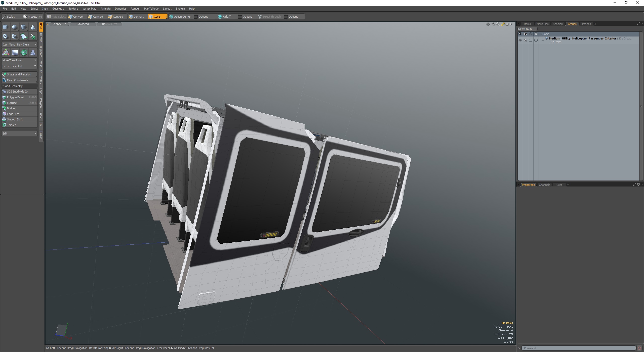This screenshot has width=644, height=352.
Task: Toggle visibility eye of helicopter group
Action: point(520,40)
